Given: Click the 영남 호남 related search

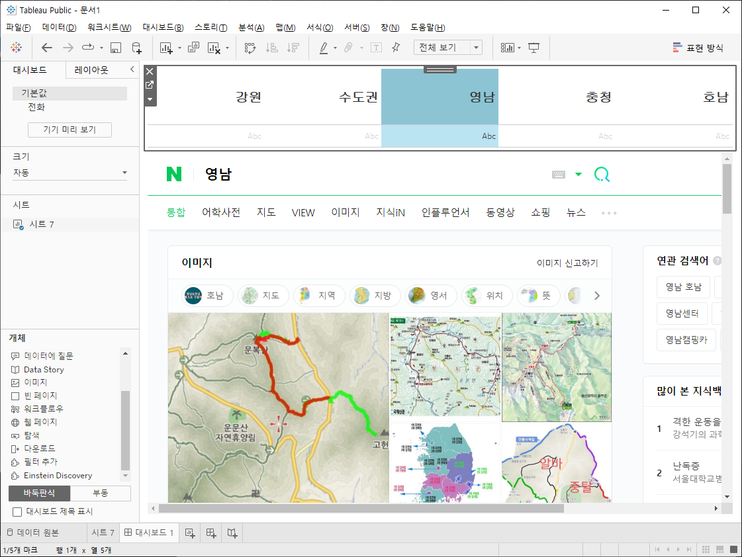Looking at the screenshot, I should pyautogui.click(x=683, y=286).
